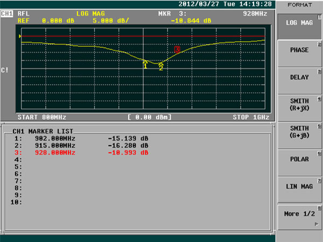
Task: Select empty marker row 9:
Action: pos(18,195)
